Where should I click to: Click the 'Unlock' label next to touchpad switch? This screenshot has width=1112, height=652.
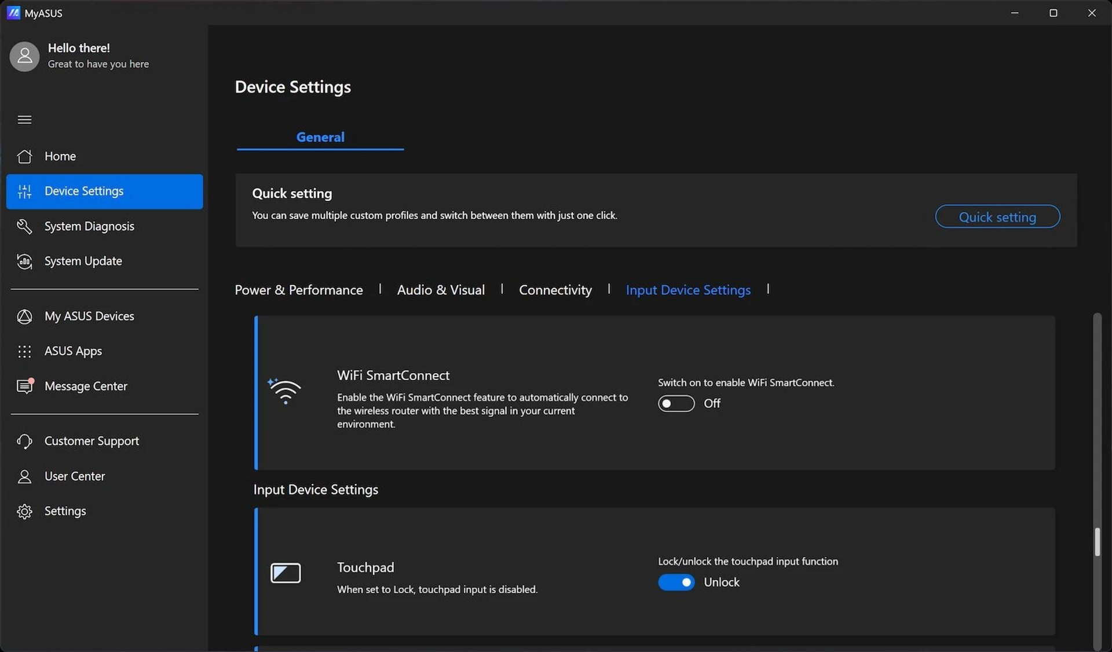coord(722,582)
